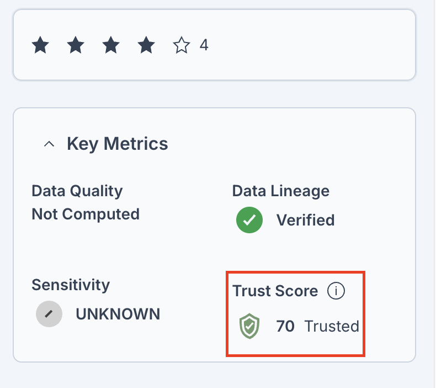Image resolution: width=436 pixels, height=388 pixels.
Task: Click the Data Lineage label
Action: click(x=281, y=191)
